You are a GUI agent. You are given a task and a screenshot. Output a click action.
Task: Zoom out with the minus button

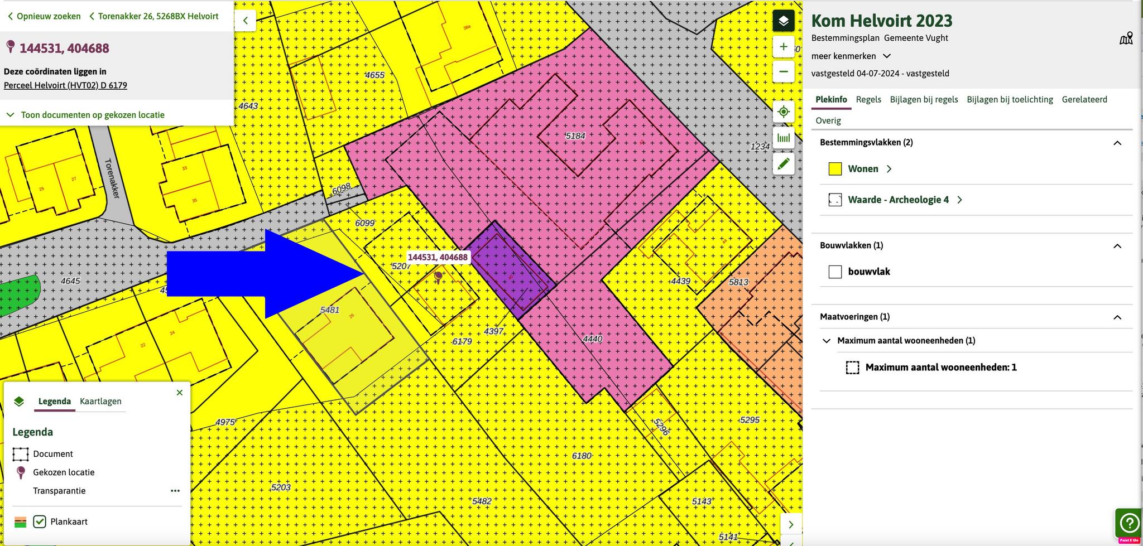click(783, 72)
